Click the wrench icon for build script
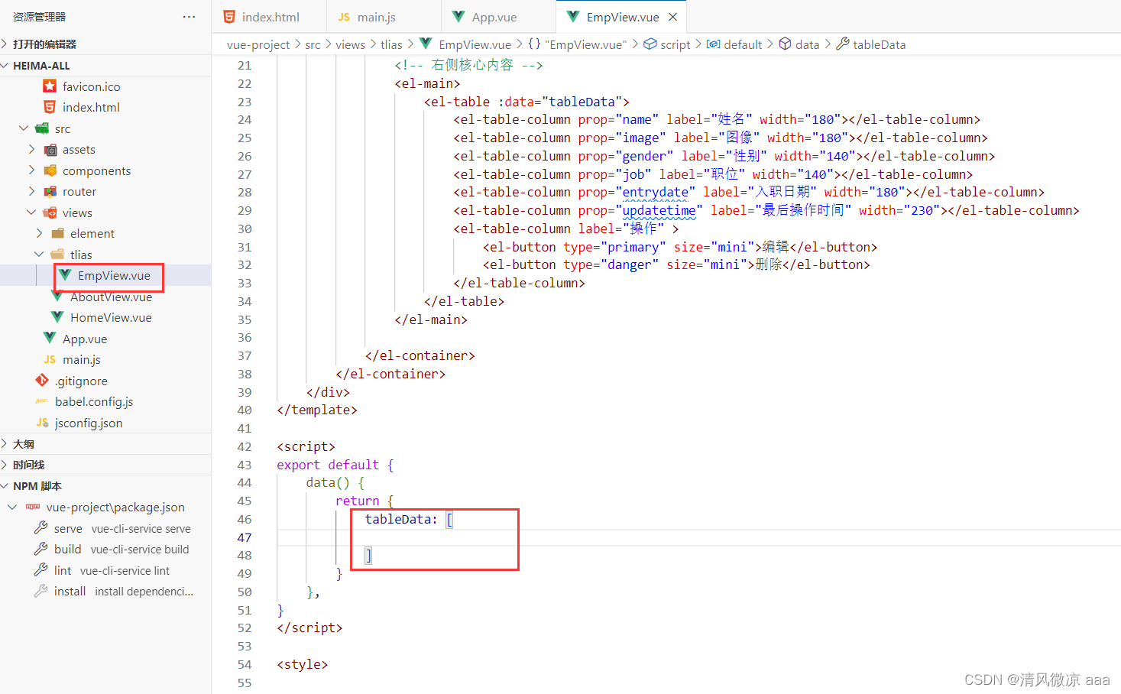 click(x=41, y=549)
